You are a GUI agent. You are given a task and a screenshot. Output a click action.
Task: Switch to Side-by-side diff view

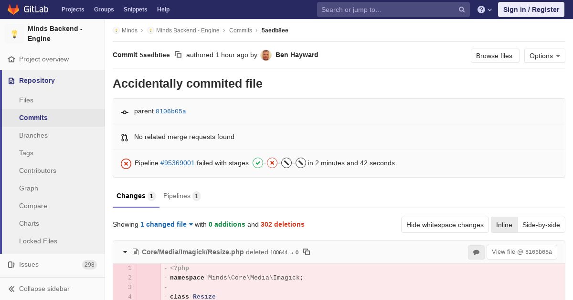pos(541,225)
